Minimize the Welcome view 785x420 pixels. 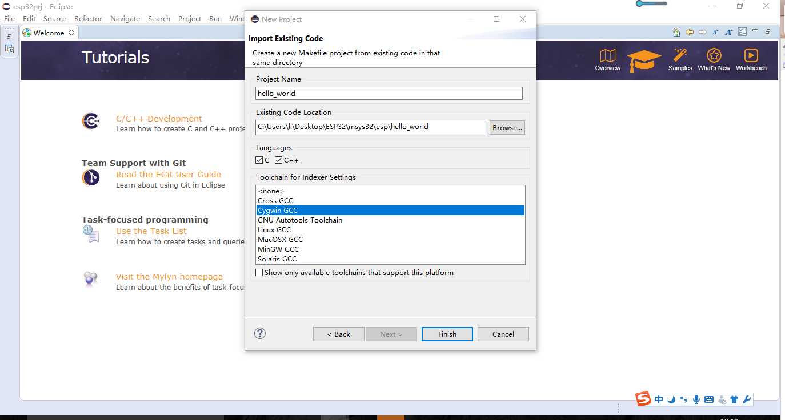(755, 31)
